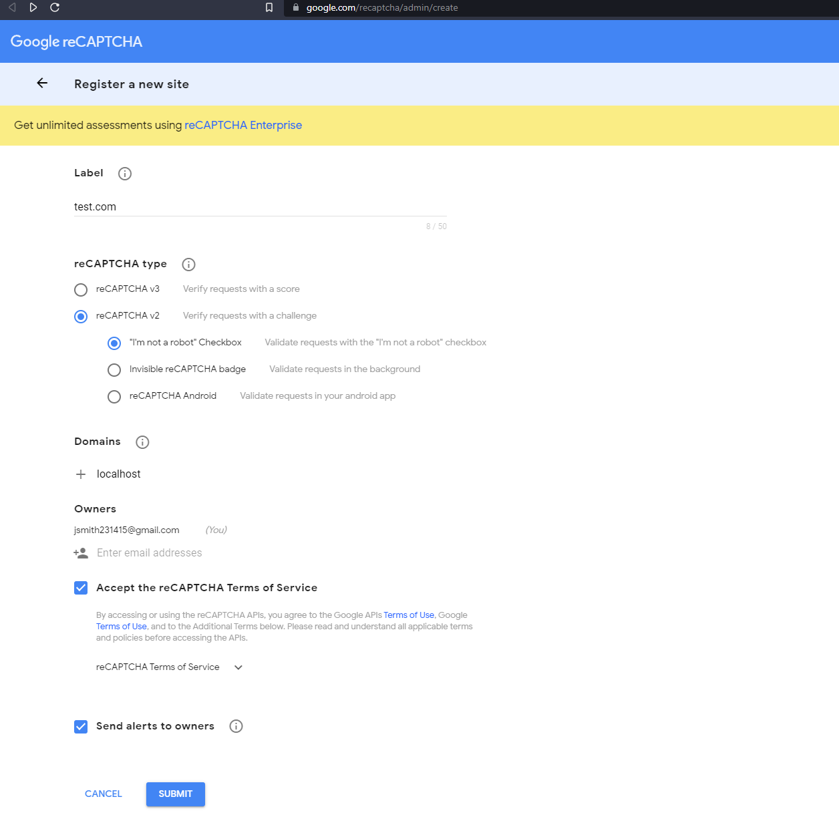Click the jsmith231415@gmail.com owner text
This screenshot has height=815, width=839.
point(127,530)
